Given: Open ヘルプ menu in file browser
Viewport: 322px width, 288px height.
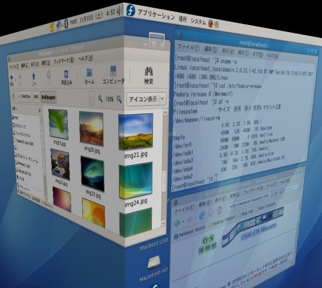Looking at the screenshot, I should [85, 58].
